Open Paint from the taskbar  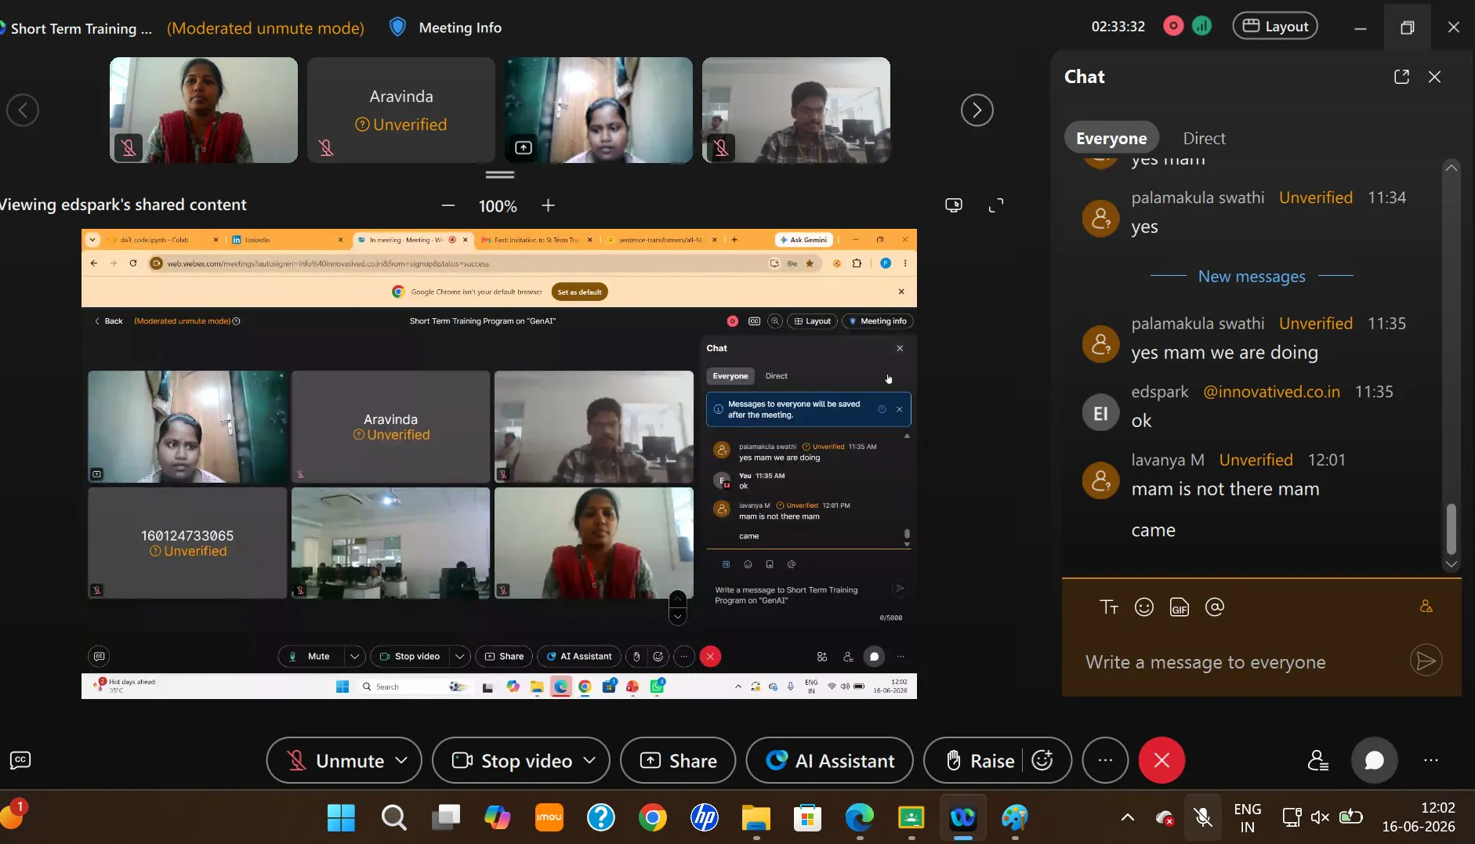coord(1015,818)
